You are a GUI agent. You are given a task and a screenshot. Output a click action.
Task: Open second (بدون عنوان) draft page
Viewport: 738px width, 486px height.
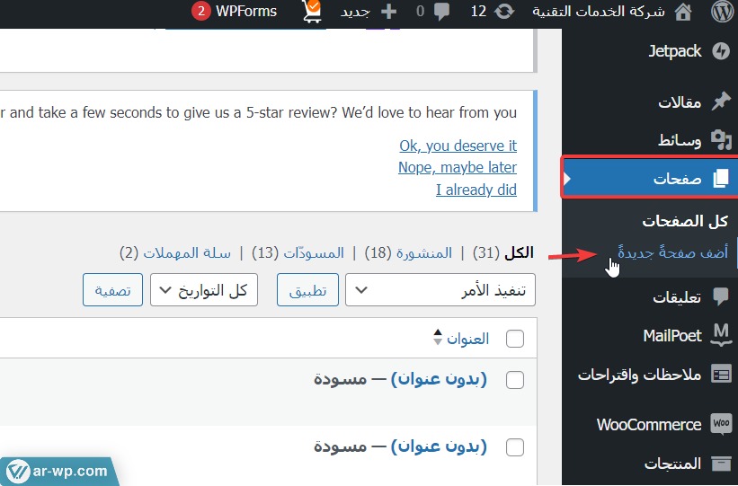[439, 446]
